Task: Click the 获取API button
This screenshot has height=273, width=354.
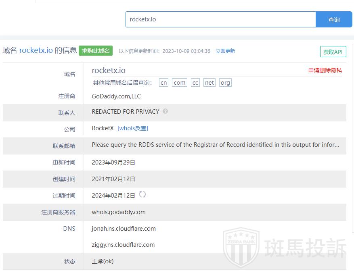Action: 333,52
